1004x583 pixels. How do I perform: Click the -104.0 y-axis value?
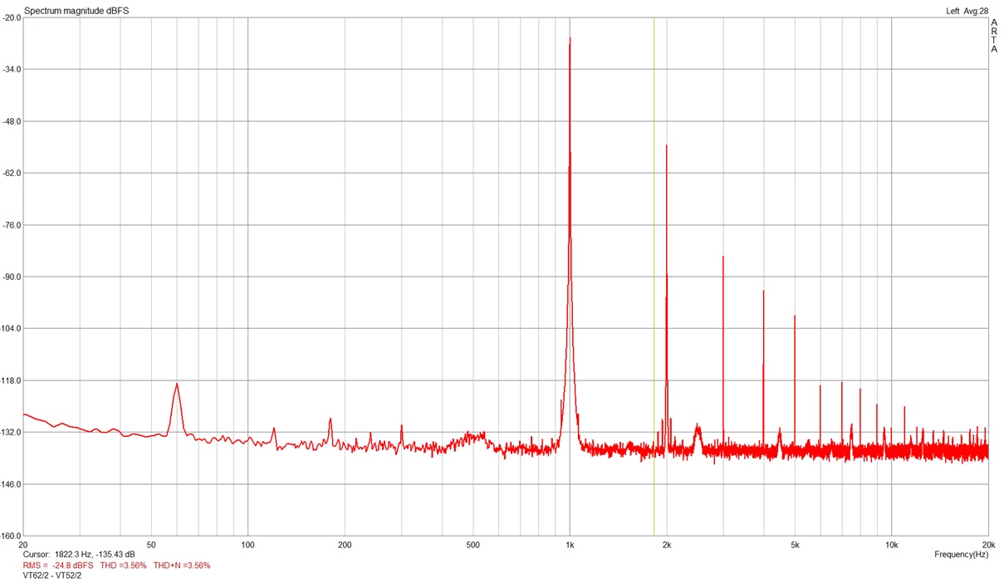pyautogui.click(x=11, y=329)
